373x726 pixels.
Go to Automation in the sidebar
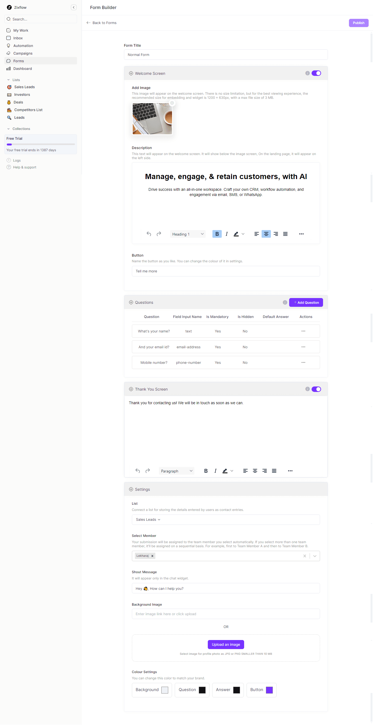point(41,46)
